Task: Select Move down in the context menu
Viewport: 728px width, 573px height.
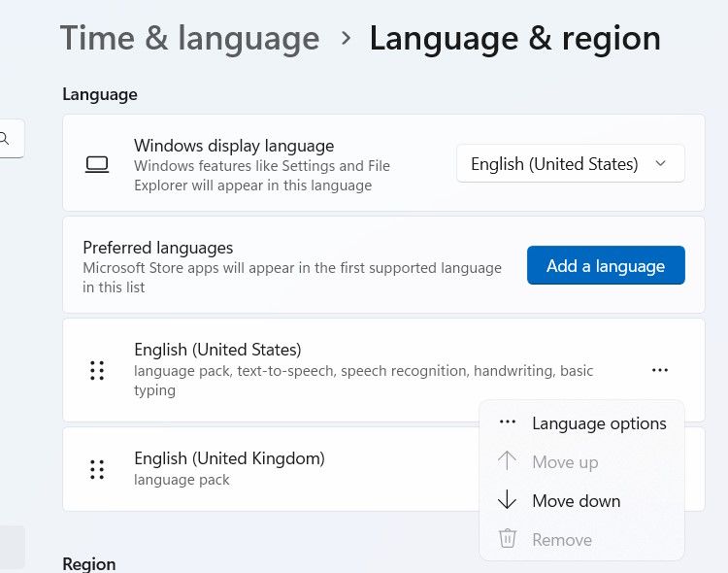Action: tap(576, 501)
